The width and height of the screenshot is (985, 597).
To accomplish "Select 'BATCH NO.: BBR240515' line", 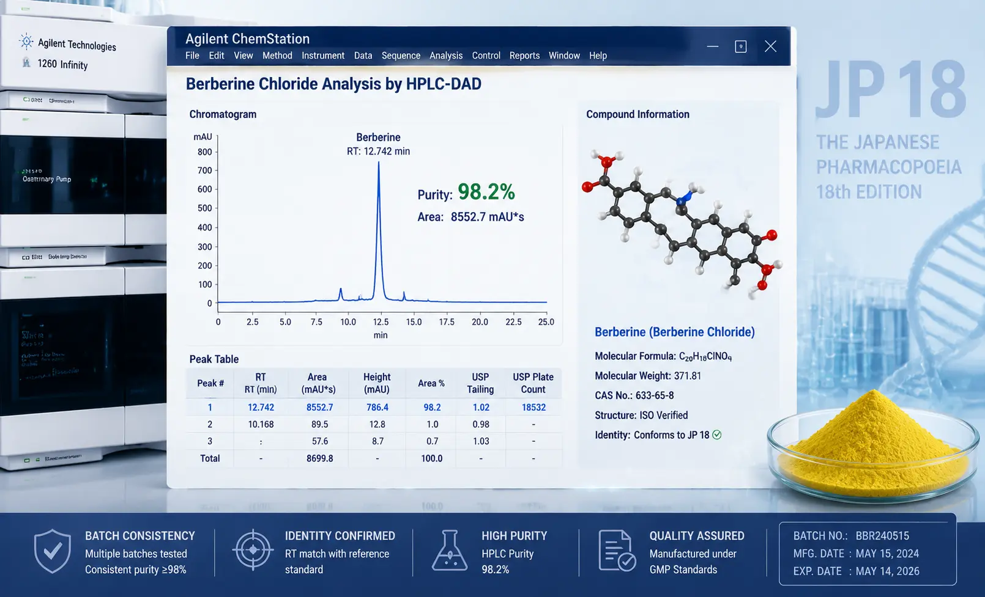I will pyautogui.click(x=851, y=536).
